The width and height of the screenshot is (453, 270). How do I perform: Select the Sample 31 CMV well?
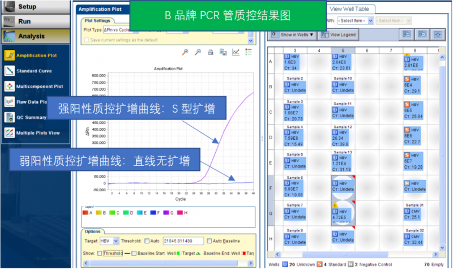(414, 213)
